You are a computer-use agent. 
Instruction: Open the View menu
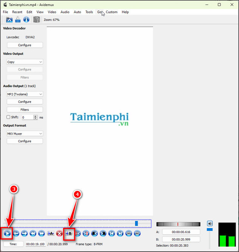pyautogui.click(x=40, y=12)
